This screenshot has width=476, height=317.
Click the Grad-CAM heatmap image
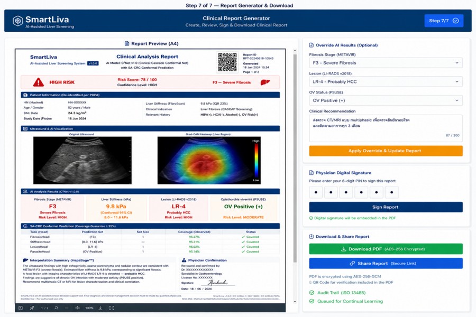pos(209,160)
